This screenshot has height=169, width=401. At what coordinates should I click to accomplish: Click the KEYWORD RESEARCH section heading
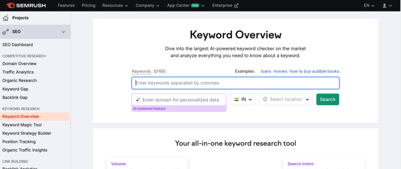[x=21, y=109]
